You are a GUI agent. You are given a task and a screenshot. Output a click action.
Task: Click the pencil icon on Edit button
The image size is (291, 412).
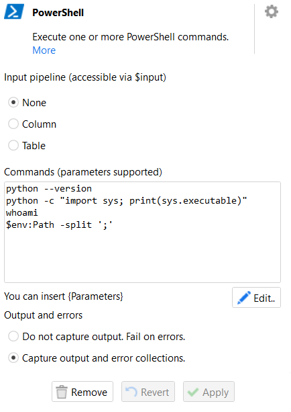pos(244,298)
